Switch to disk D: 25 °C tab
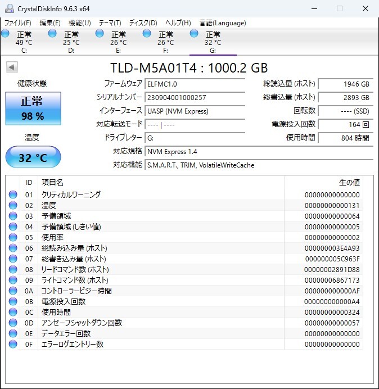 [x=71, y=42]
